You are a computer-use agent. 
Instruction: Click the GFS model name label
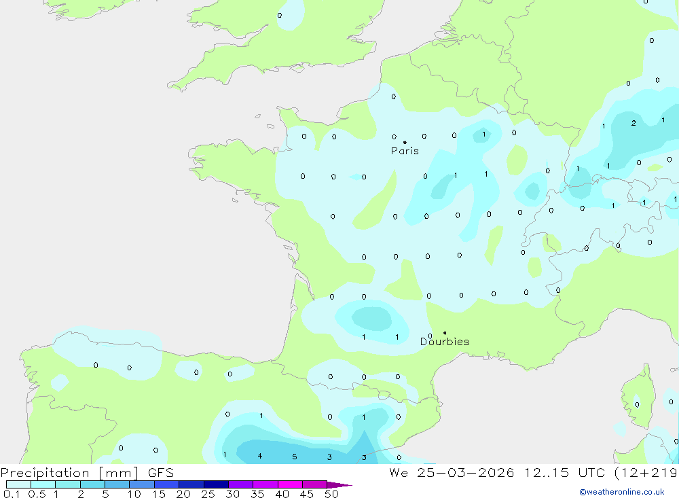161,473
